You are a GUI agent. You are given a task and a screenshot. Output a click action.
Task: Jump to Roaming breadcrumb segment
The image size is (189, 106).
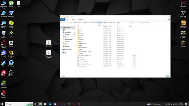[x=92, y=23]
